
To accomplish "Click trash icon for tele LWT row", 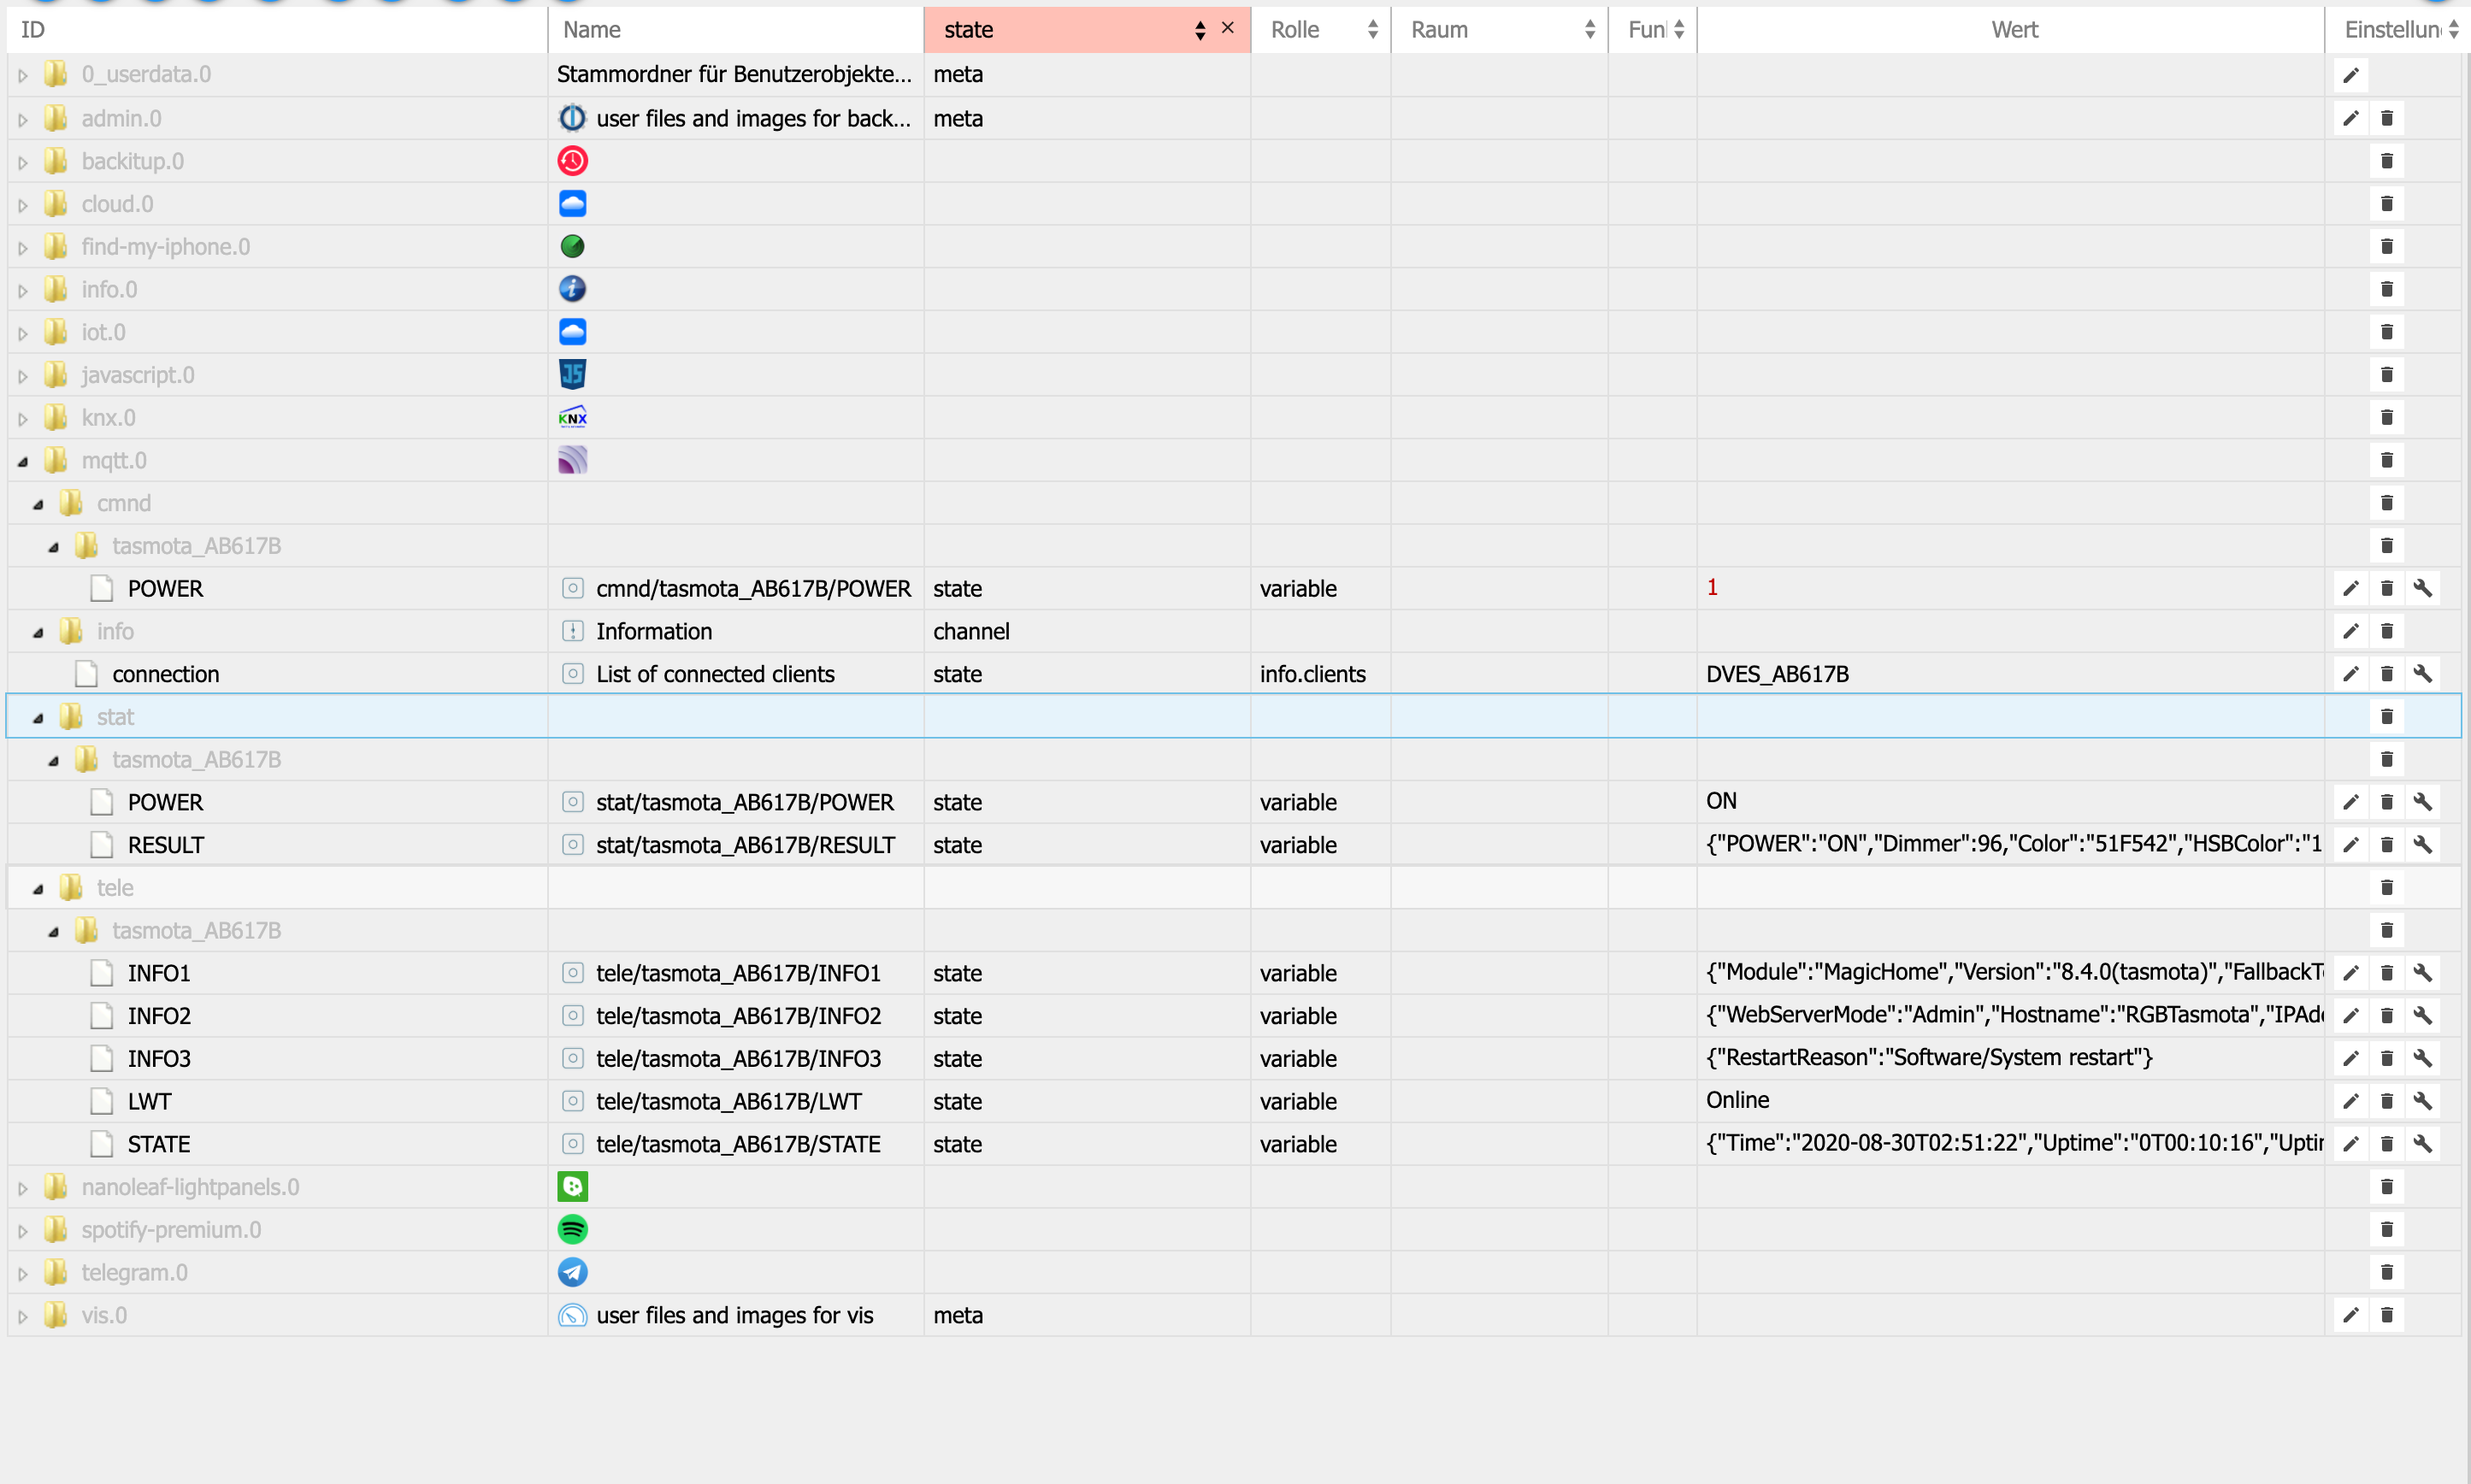I will (2386, 1101).
